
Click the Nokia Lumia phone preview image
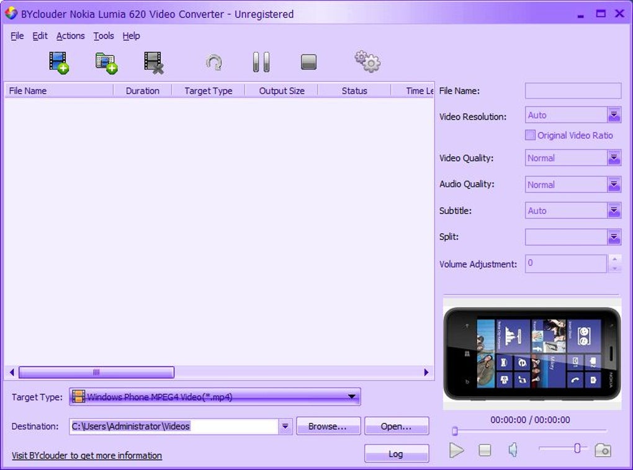pyautogui.click(x=532, y=354)
